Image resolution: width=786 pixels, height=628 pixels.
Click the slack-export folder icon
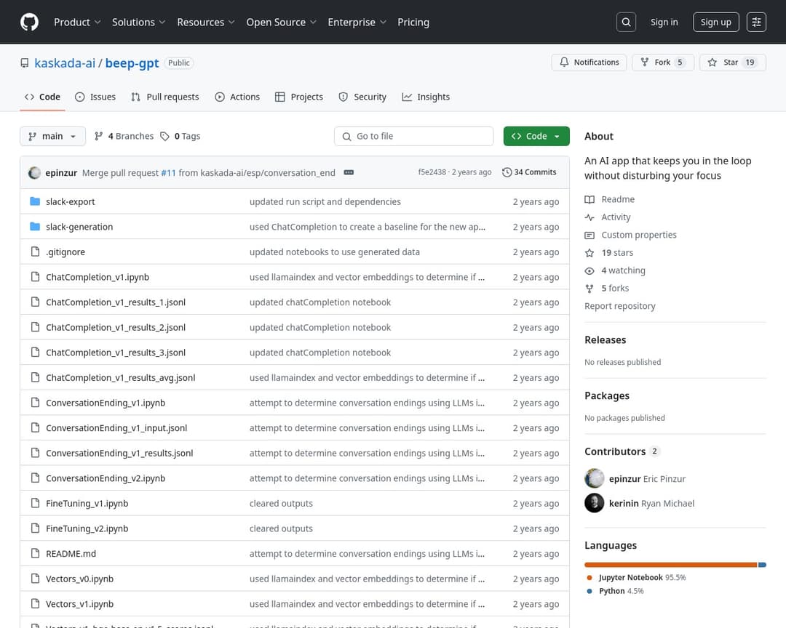[35, 201]
